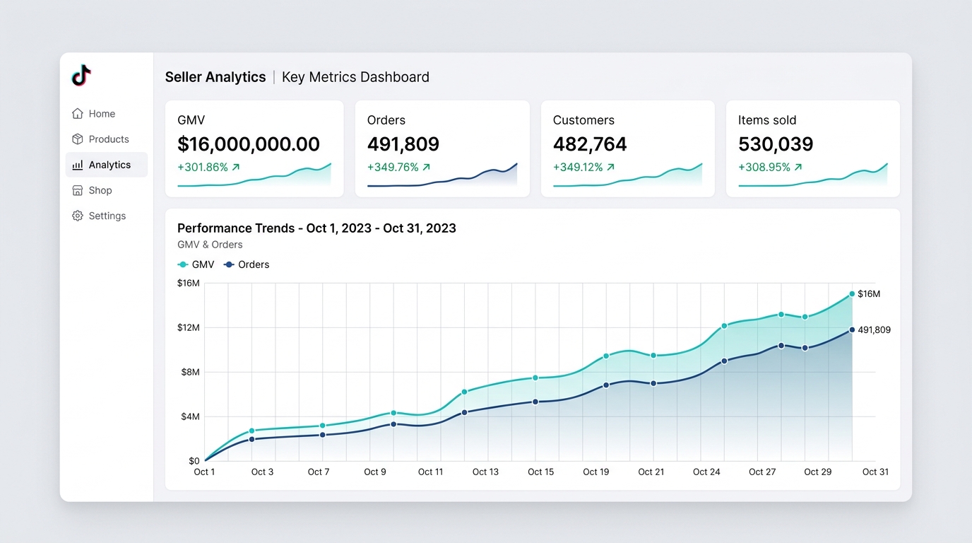Image resolution: width=972 pixels, height=543 pixels.
Task: Click the Performance Trends date range title
Action: [316, 228]
